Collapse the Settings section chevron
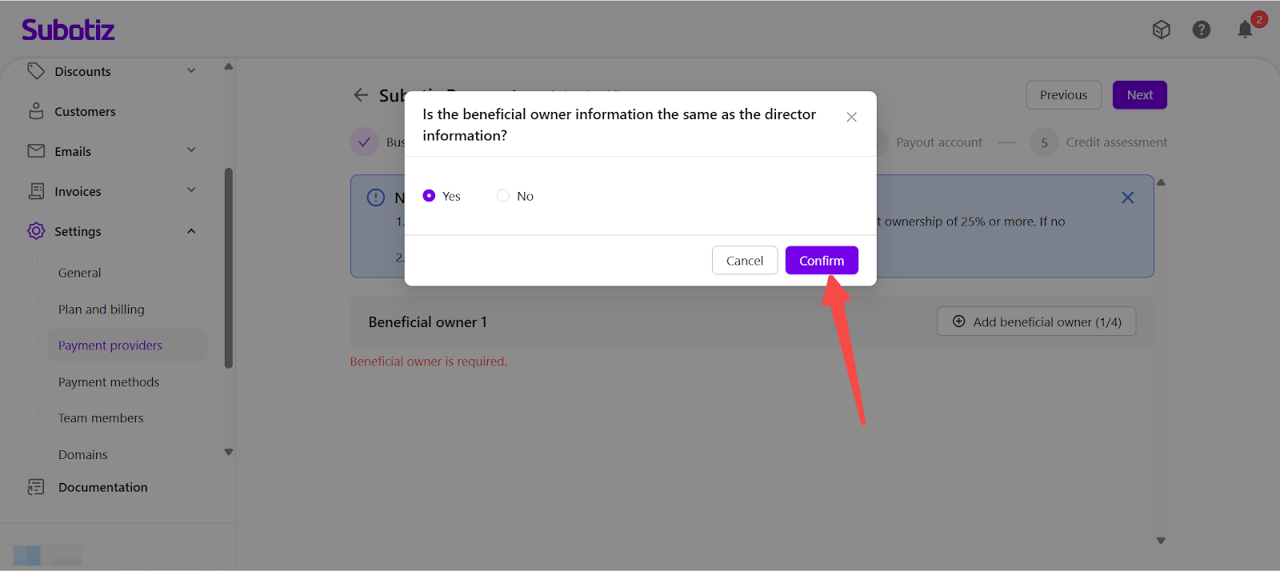This screenshot has height=571, width=1280. [191, 231]
